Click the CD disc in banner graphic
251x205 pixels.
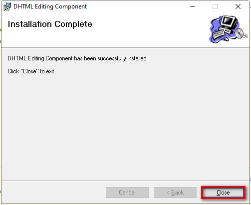(x=239, y=33)
